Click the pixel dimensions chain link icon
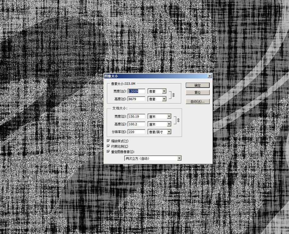 (x=173, y=95)
